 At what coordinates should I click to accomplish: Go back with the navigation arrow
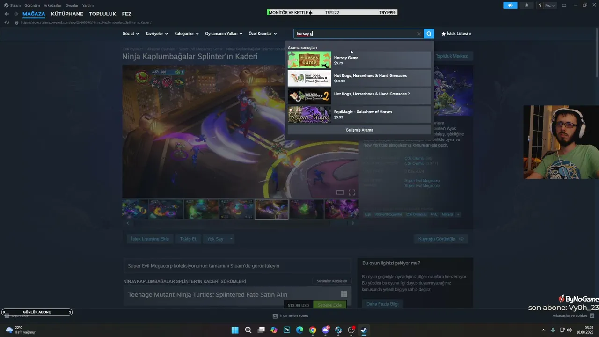[7, 14]
